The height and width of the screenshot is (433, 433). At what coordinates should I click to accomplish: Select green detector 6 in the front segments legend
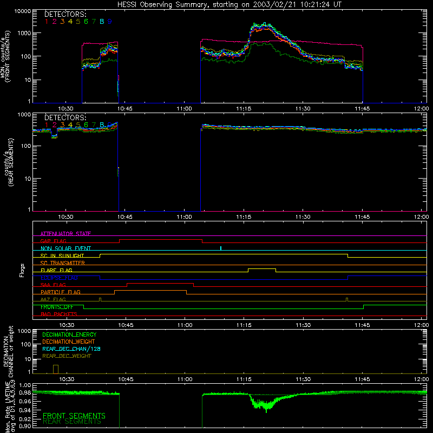point(86,22)
